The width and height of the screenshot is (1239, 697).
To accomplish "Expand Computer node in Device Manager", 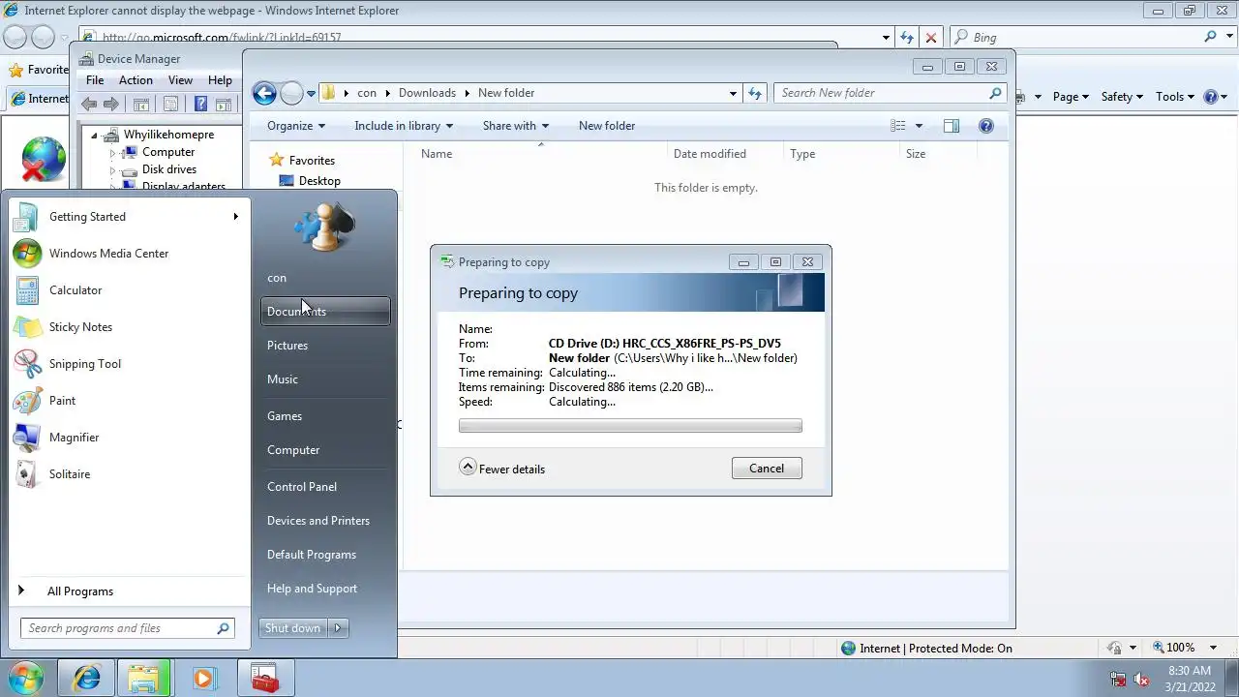I will tap(112, 153).
